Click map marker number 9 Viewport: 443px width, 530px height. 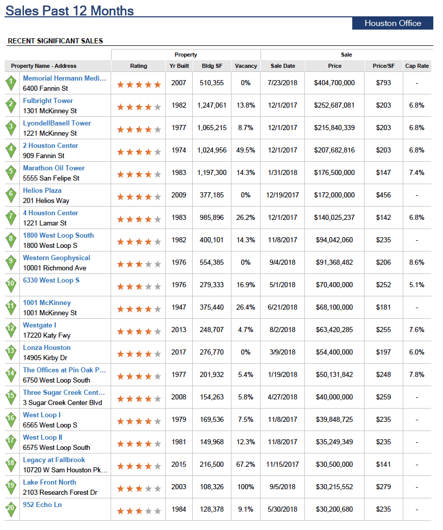[x=11, y=263]
